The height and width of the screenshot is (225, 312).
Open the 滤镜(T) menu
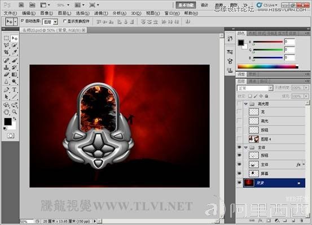(101, 13)
